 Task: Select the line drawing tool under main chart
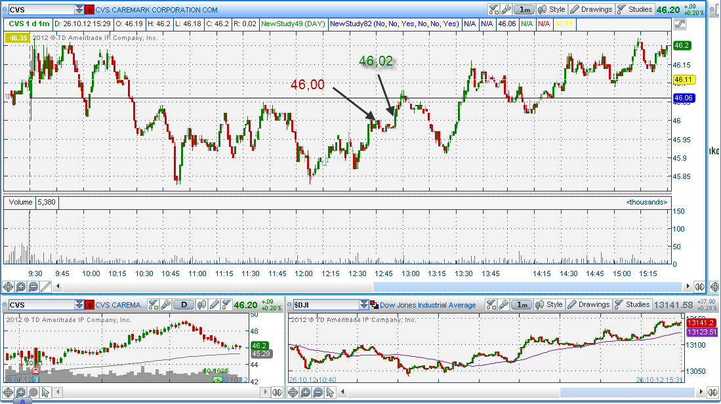point(46,287)
